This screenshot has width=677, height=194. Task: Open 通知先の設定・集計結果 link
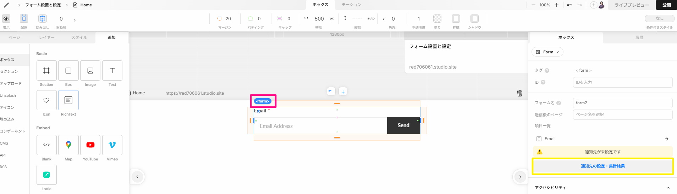point(603,166)
